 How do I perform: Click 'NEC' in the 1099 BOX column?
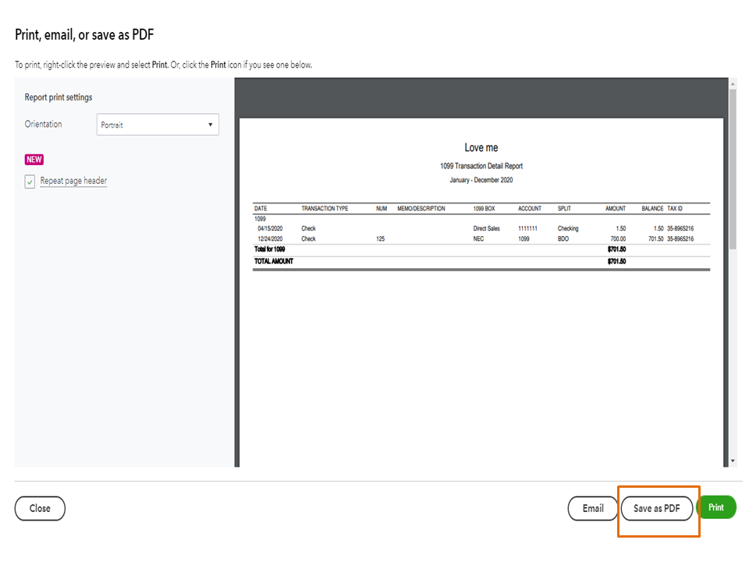click(x=478, y=238)
